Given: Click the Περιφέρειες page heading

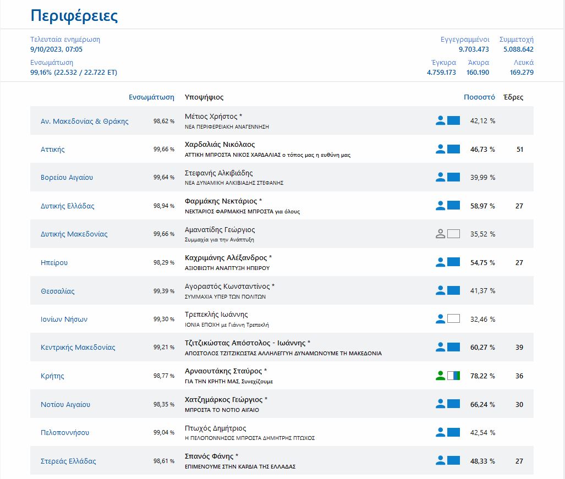Looking at the screenshot, I should [74, 15].
